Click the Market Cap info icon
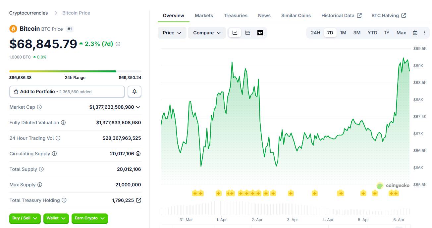The image size is (432, 228). pyautogui.click(x=39, y=107)
